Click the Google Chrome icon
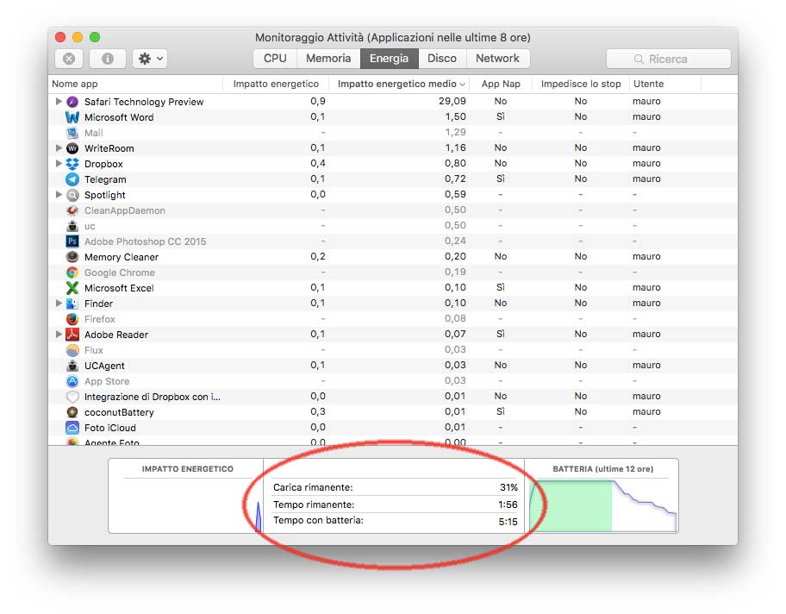 [x=72, y=273]
